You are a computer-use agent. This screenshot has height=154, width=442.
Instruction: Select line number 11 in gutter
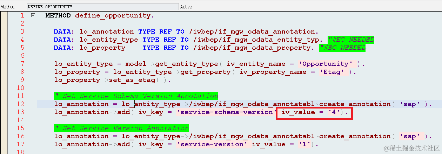click(20, 96)
